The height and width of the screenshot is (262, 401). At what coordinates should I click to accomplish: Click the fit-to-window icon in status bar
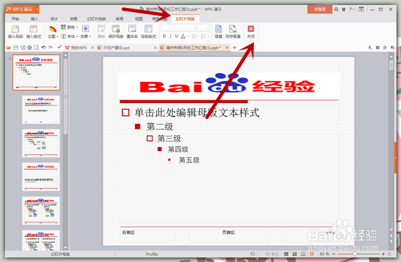(389, 254)
